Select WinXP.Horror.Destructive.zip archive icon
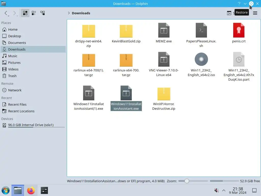261x196 pixels. tap(164, 94)
